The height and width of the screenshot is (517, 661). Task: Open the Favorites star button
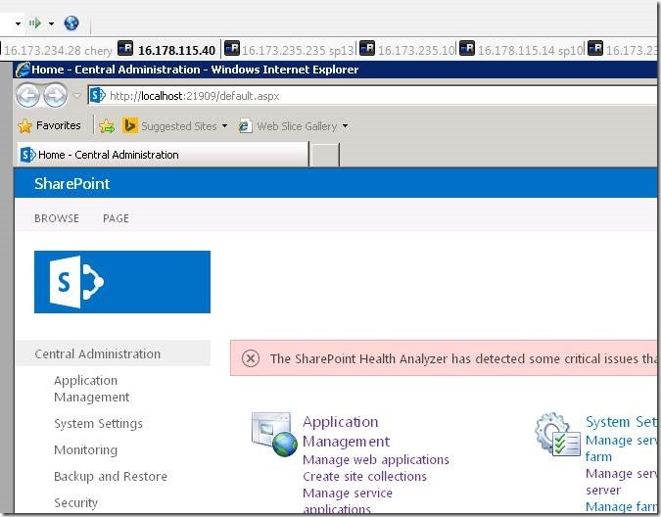(x=49, y=125)
